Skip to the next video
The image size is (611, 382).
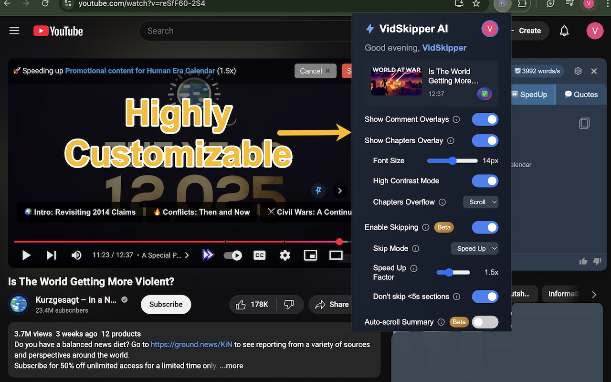52,255
